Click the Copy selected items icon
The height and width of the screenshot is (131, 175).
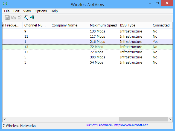click(x=13, y=17)
